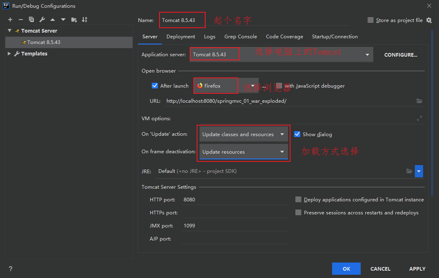Close the Run/Debug Configurations dialog

pyautogui.click(x=429, y=6)
